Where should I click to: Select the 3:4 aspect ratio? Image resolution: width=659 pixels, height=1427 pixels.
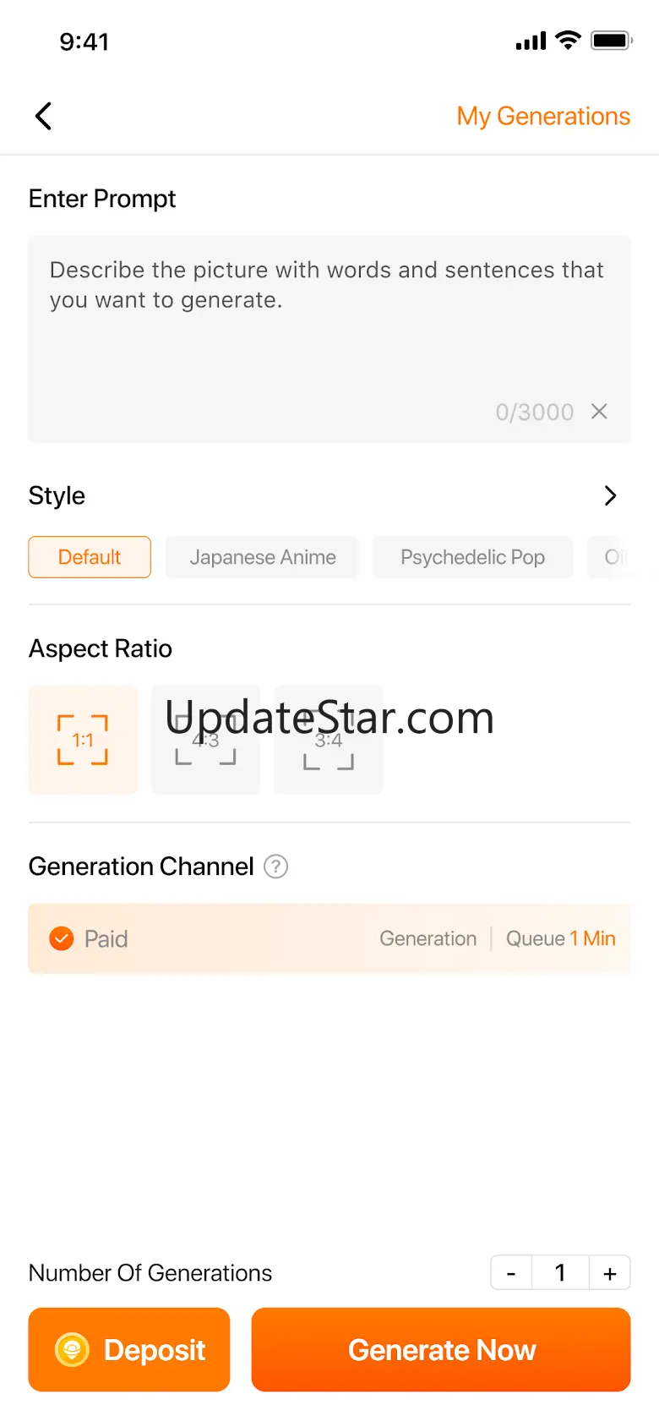(329, 740)
